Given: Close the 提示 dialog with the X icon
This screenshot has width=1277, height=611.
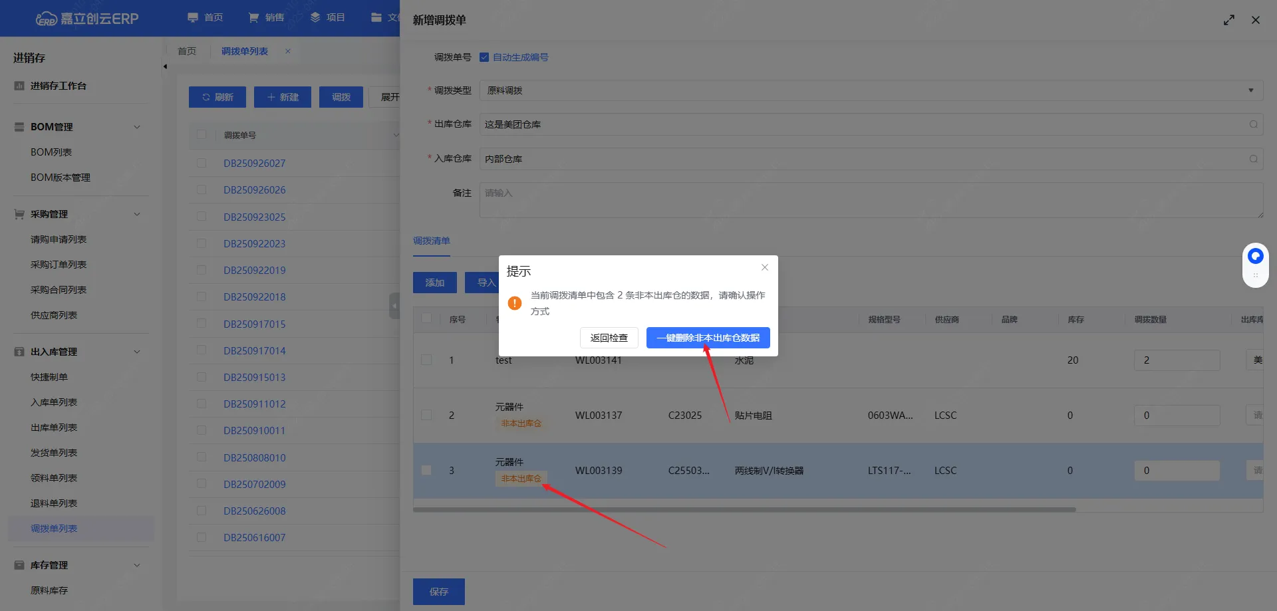Looking at the screenshot, I should [765, 267].
